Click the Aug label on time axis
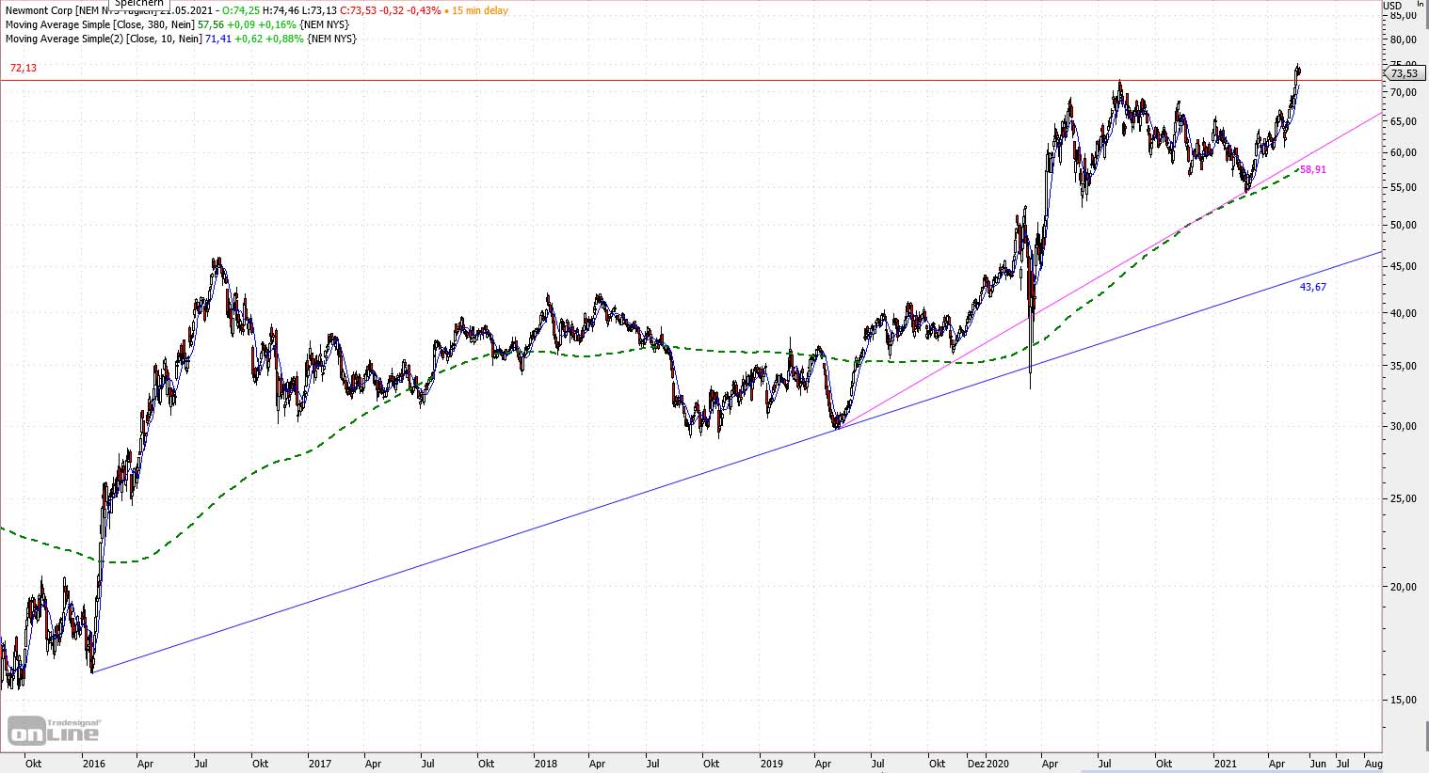Image resolution: width=1429 pixels, height=773 pixels. tap(1373, 764)
